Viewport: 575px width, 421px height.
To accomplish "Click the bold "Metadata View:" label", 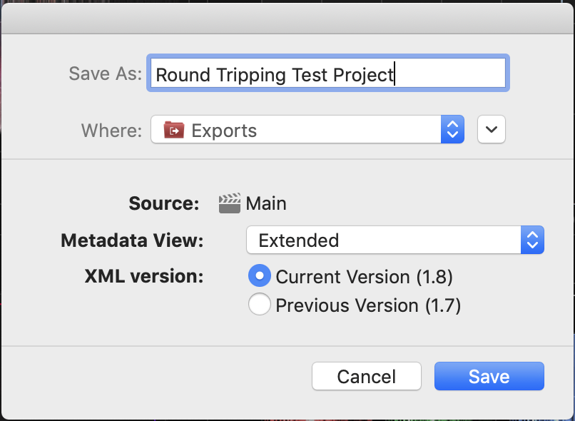I will [x=133, y=240].
